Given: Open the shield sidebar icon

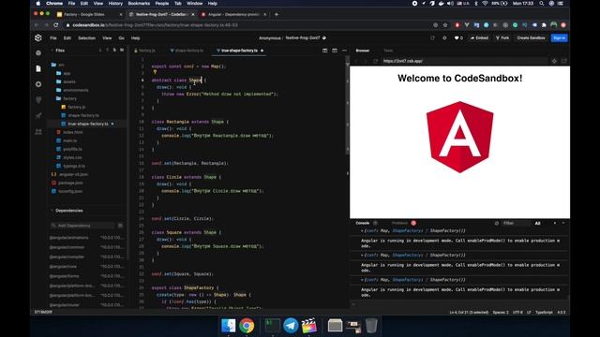Looking at the screenshot, I should point(38,100).
